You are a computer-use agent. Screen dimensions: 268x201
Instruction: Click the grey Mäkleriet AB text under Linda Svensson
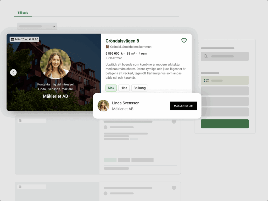tap(123, 109)
